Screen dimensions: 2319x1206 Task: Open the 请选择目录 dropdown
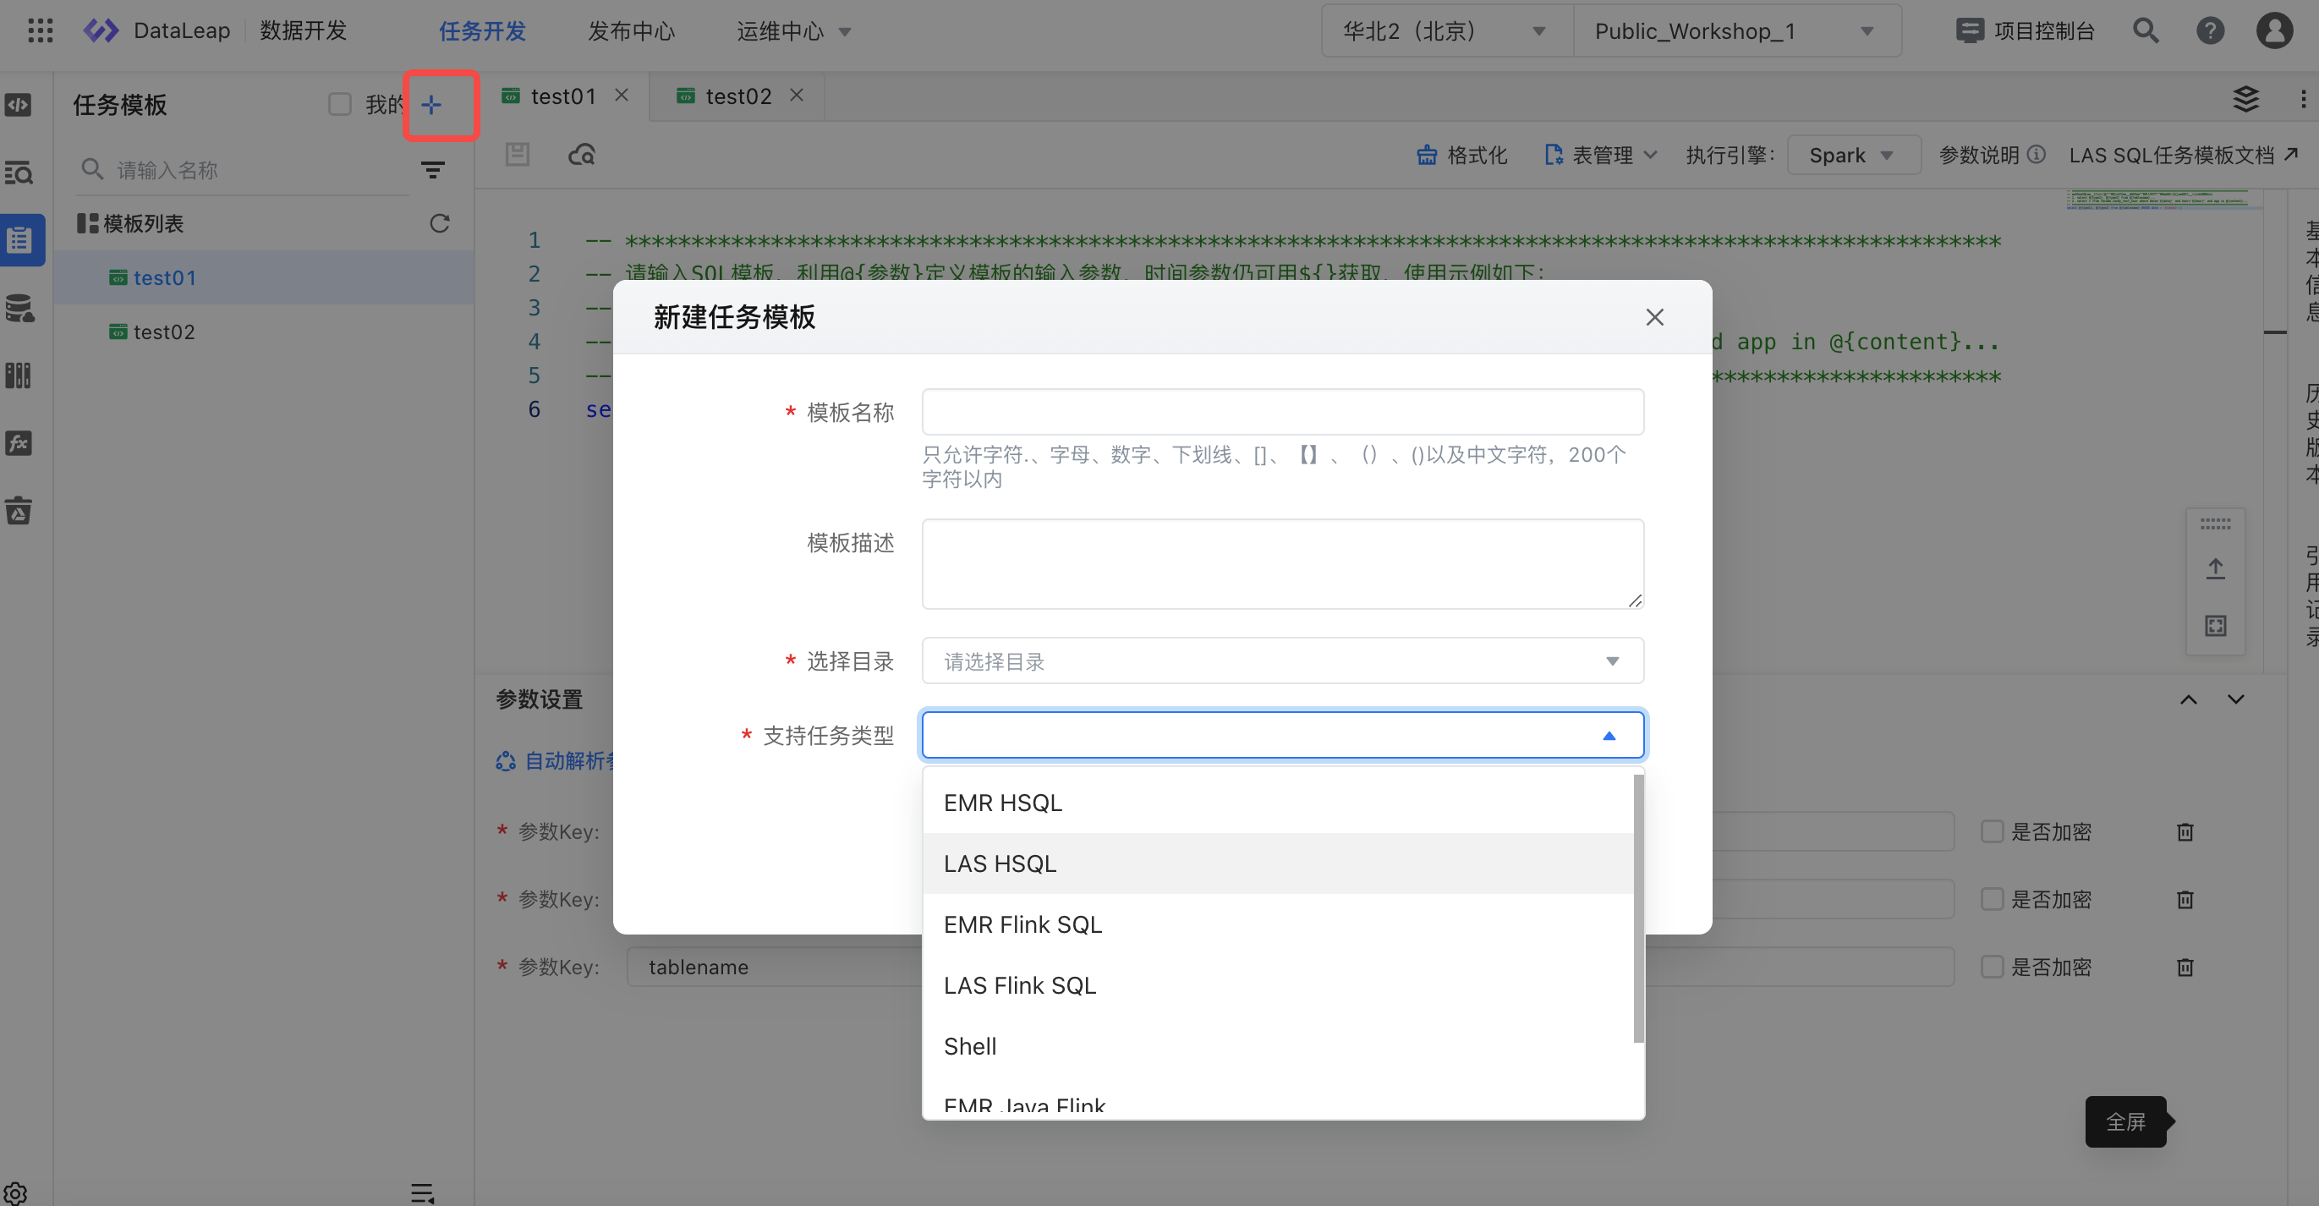(x=1282, y=661)
